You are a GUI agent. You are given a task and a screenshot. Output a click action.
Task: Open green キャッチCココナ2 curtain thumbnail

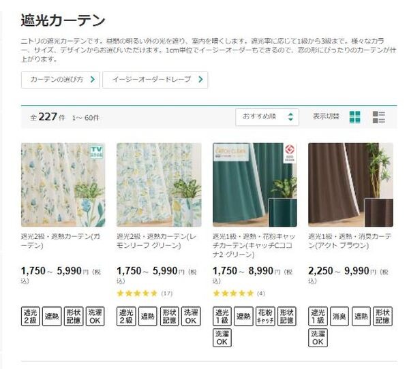pos(254,184)
